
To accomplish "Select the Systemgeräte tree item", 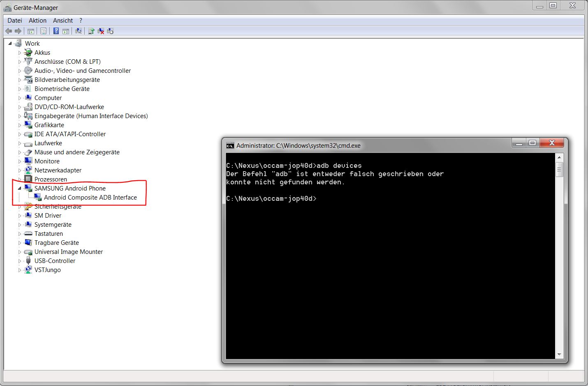I will pos(53,225).
